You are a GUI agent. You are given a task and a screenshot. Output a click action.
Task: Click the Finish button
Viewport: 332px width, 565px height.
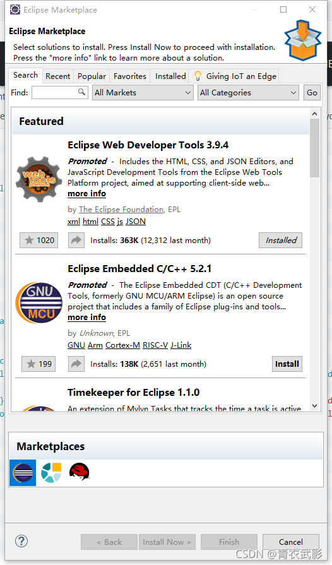pos(229,542)
